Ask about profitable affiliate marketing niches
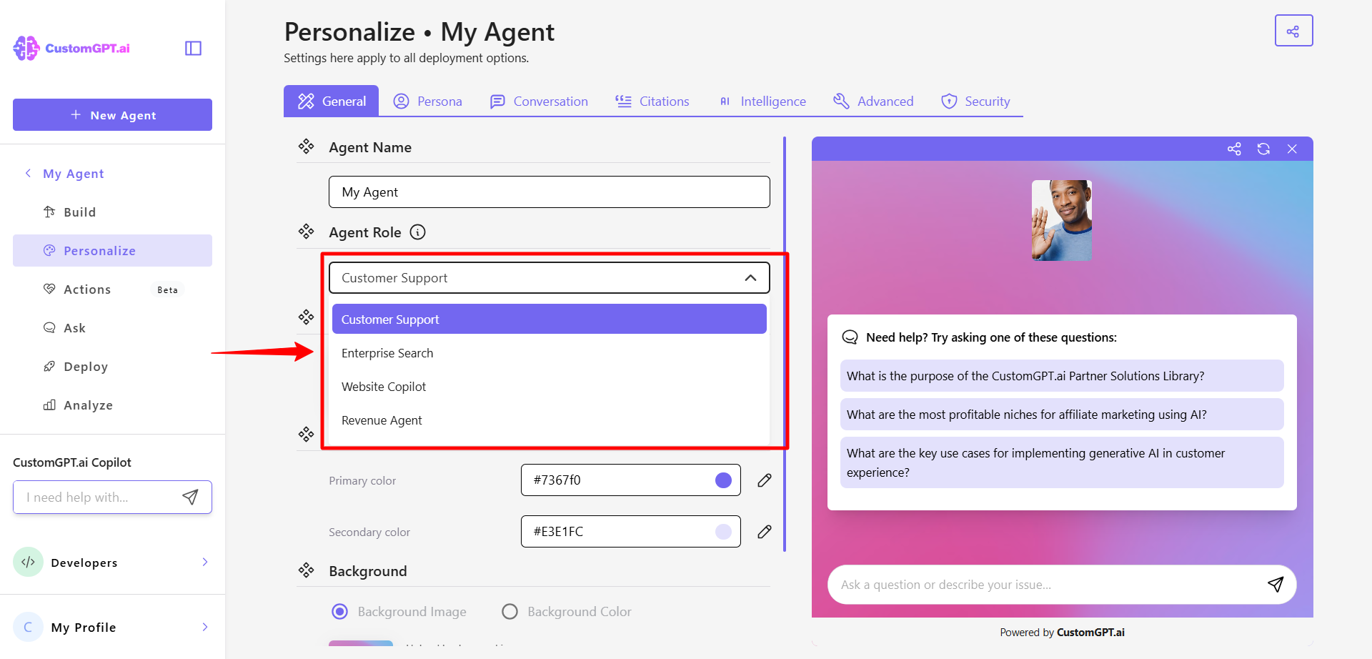The width and height of the screenshot is (1372, 659). click(1062, 415)
